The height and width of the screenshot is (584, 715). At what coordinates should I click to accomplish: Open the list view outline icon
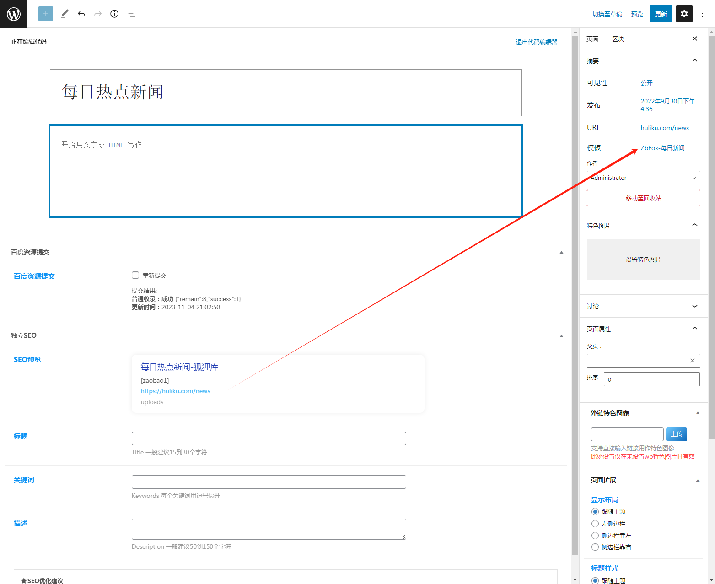pos(131,14)
